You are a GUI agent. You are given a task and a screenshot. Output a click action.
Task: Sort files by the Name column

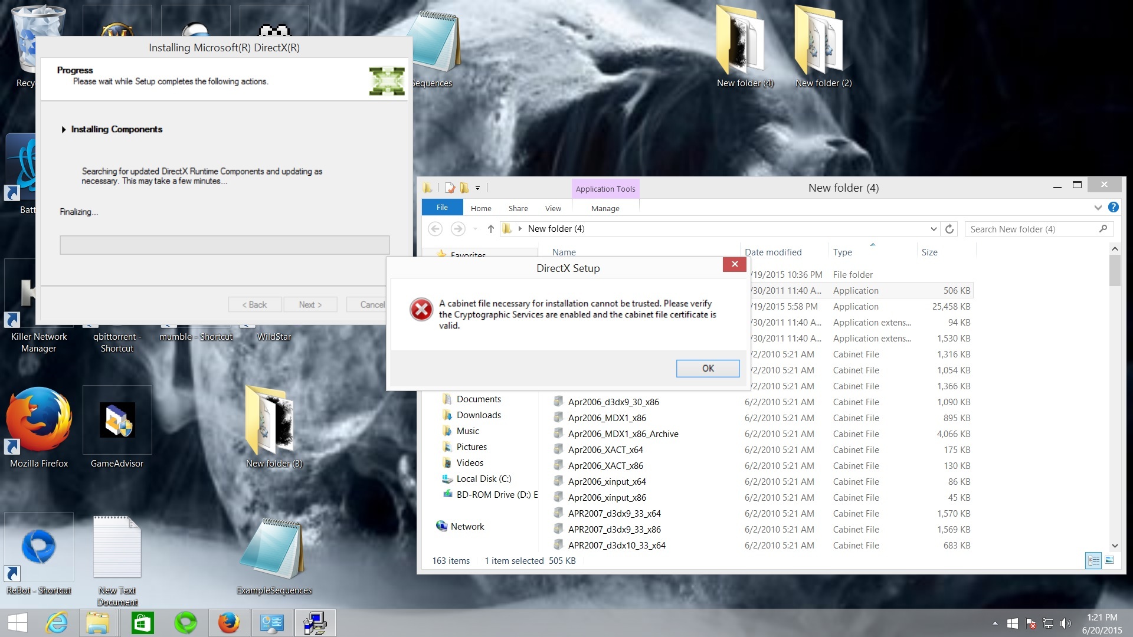(x=564, y=252)
